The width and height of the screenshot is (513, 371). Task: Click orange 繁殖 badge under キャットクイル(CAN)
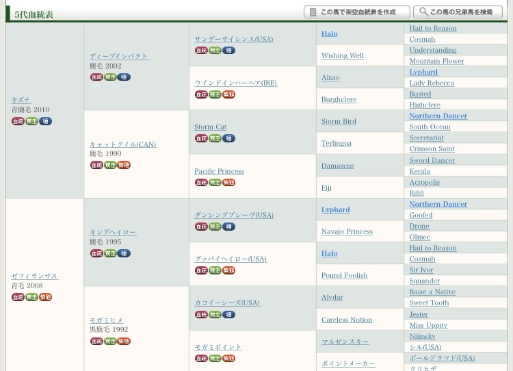click(x=124, y=165)
